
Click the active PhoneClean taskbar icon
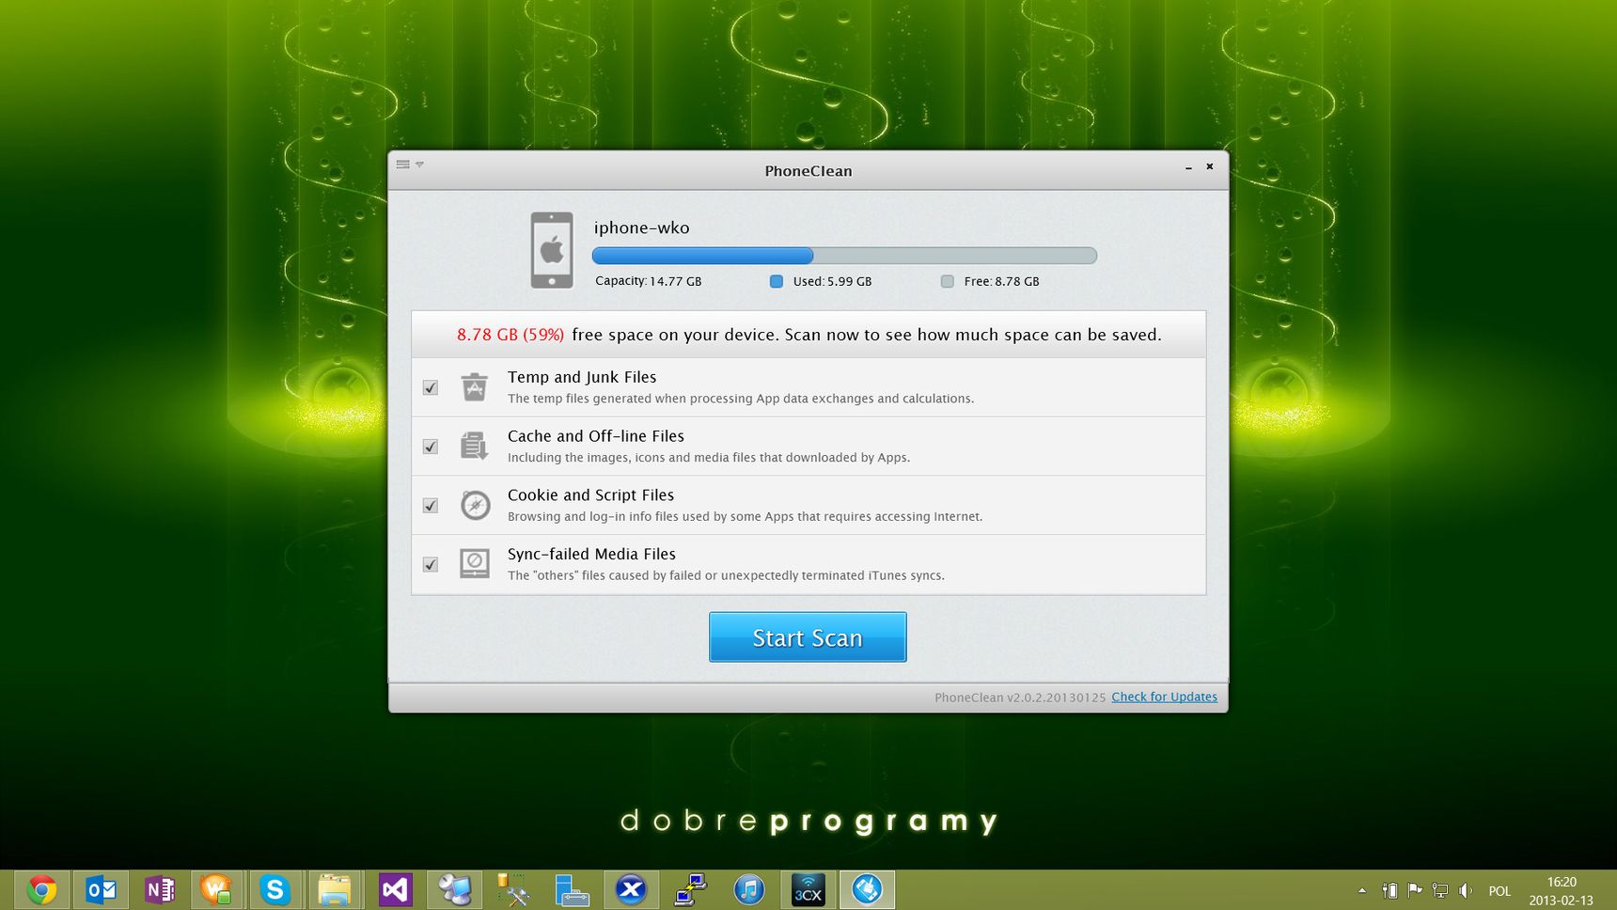tap(867, 889)
